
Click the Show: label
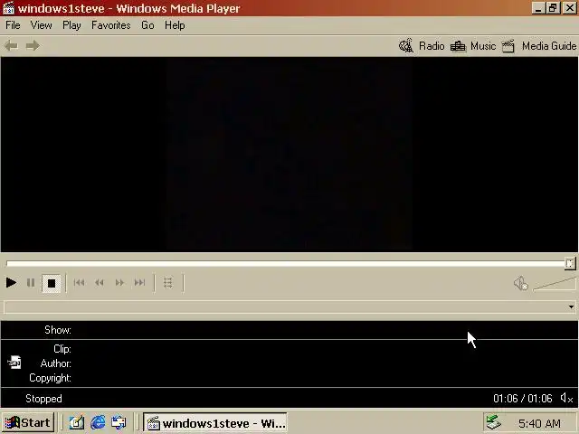[x=58, y=330]
